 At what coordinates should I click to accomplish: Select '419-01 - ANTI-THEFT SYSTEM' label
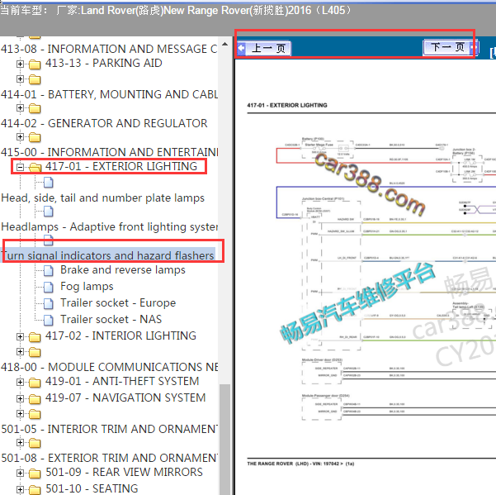click(x=122, y=381)
